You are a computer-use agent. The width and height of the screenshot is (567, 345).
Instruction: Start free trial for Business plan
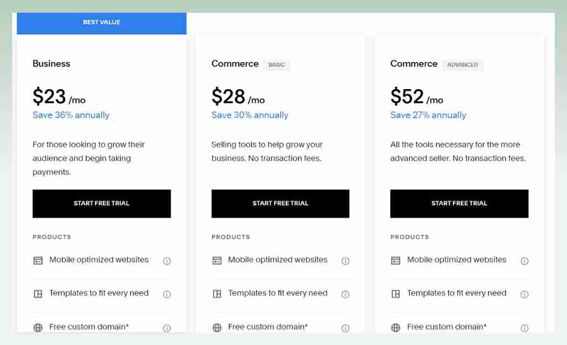[x=102, y=204]
